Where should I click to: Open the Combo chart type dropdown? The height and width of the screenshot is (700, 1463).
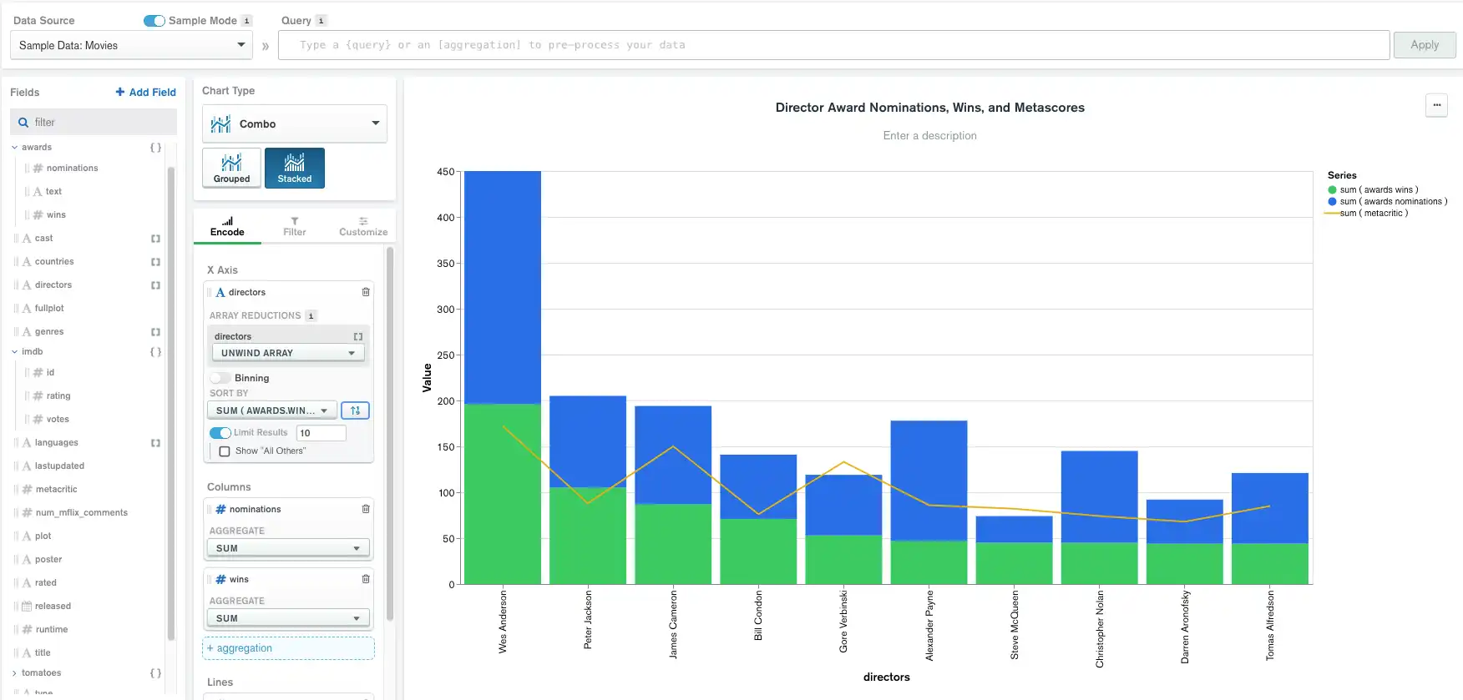tap(295, 123)
